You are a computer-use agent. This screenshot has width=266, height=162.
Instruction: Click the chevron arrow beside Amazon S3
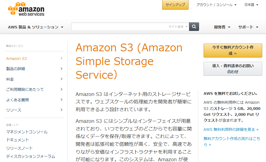tap(62, 58)
